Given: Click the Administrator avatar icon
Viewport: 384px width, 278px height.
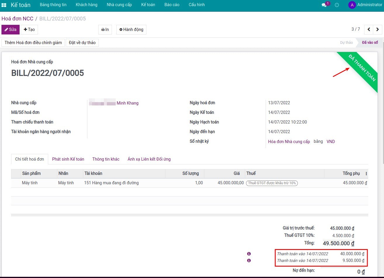Looking at the screenshot, I should point(352,5).
